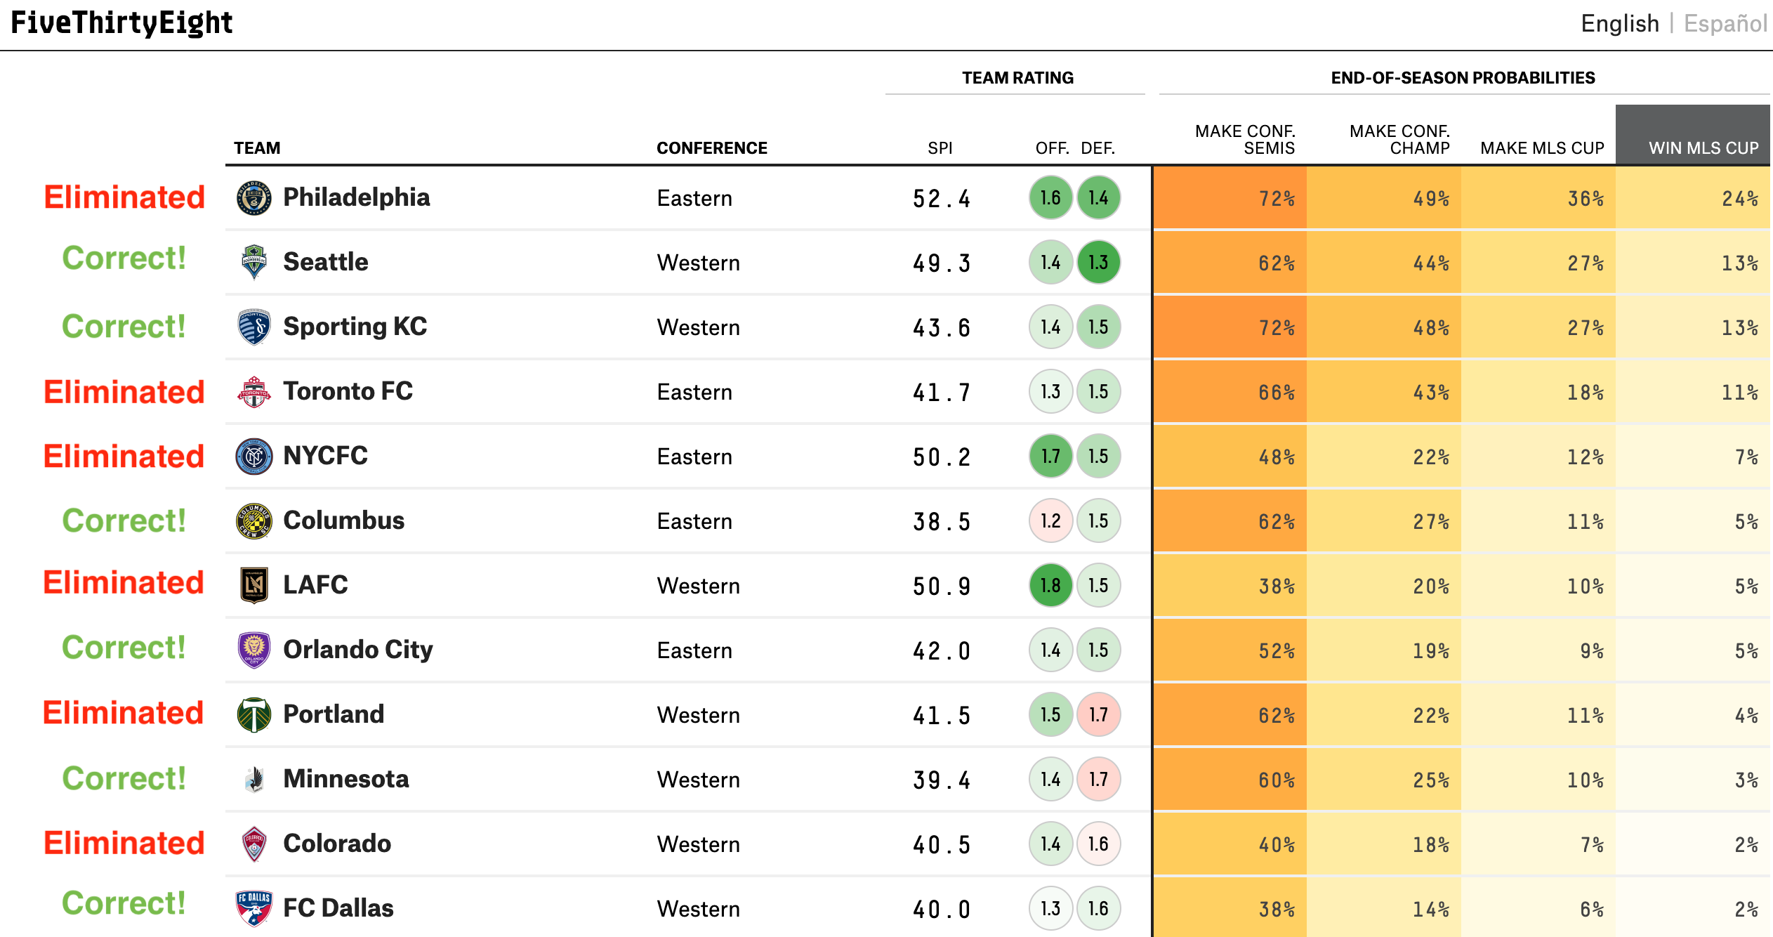This screenshot has width=1773, height=937.
Task: Click the Philadelphia Union team logo
Action: [x=253, y=198]
